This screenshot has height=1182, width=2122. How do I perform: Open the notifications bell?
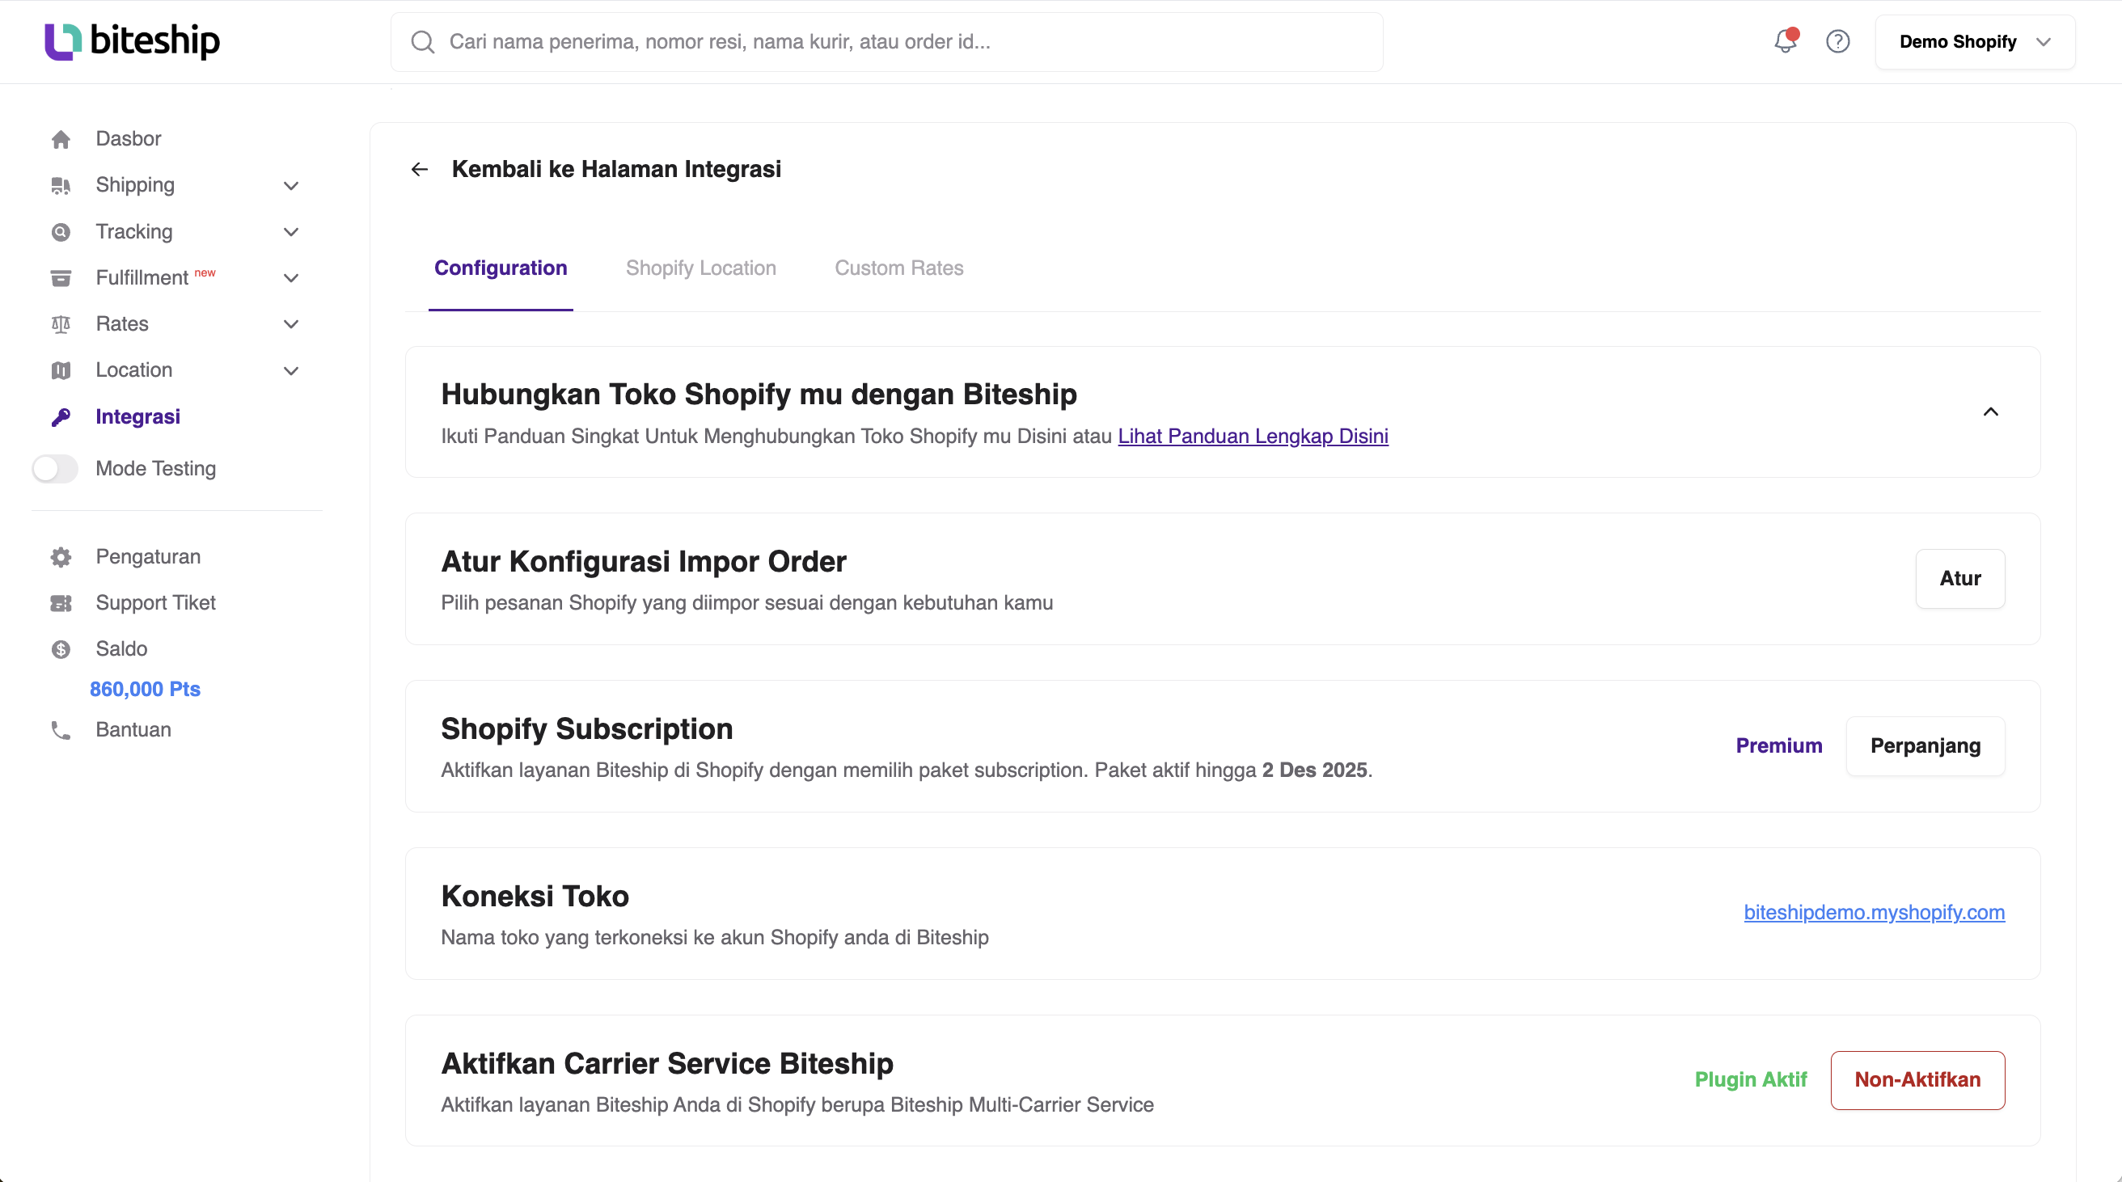pos(1785,41)
